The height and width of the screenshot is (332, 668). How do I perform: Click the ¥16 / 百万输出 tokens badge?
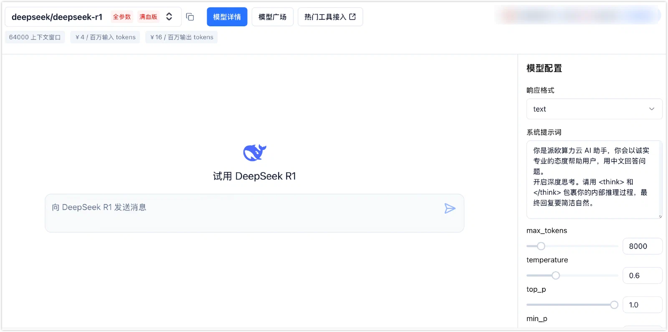coord(182,37)
